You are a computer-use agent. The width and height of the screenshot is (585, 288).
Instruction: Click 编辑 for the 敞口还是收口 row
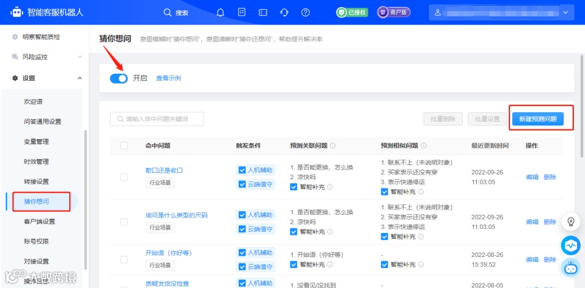532,177
